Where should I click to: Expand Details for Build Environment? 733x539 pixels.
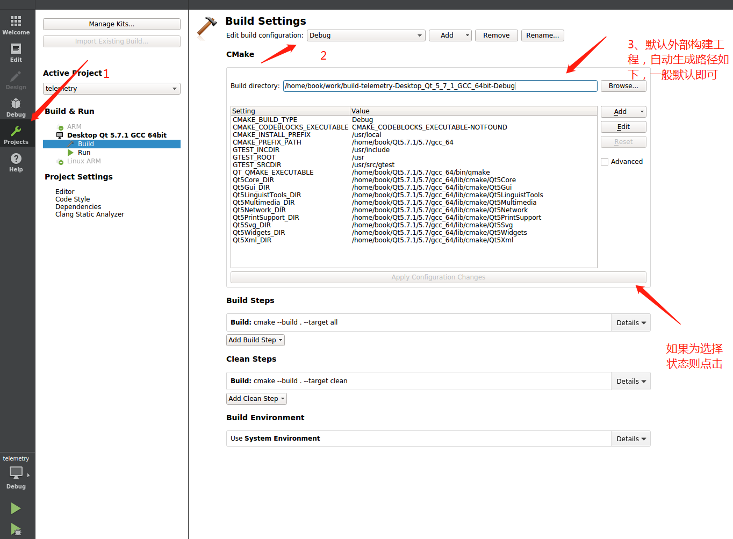pyautogui.click(x=631, y=439)
